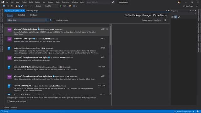Image resolution: width=201 pixels, height=113 pixels.
Task: Open the Error List panel tab
Action: [x=14, y=107]
